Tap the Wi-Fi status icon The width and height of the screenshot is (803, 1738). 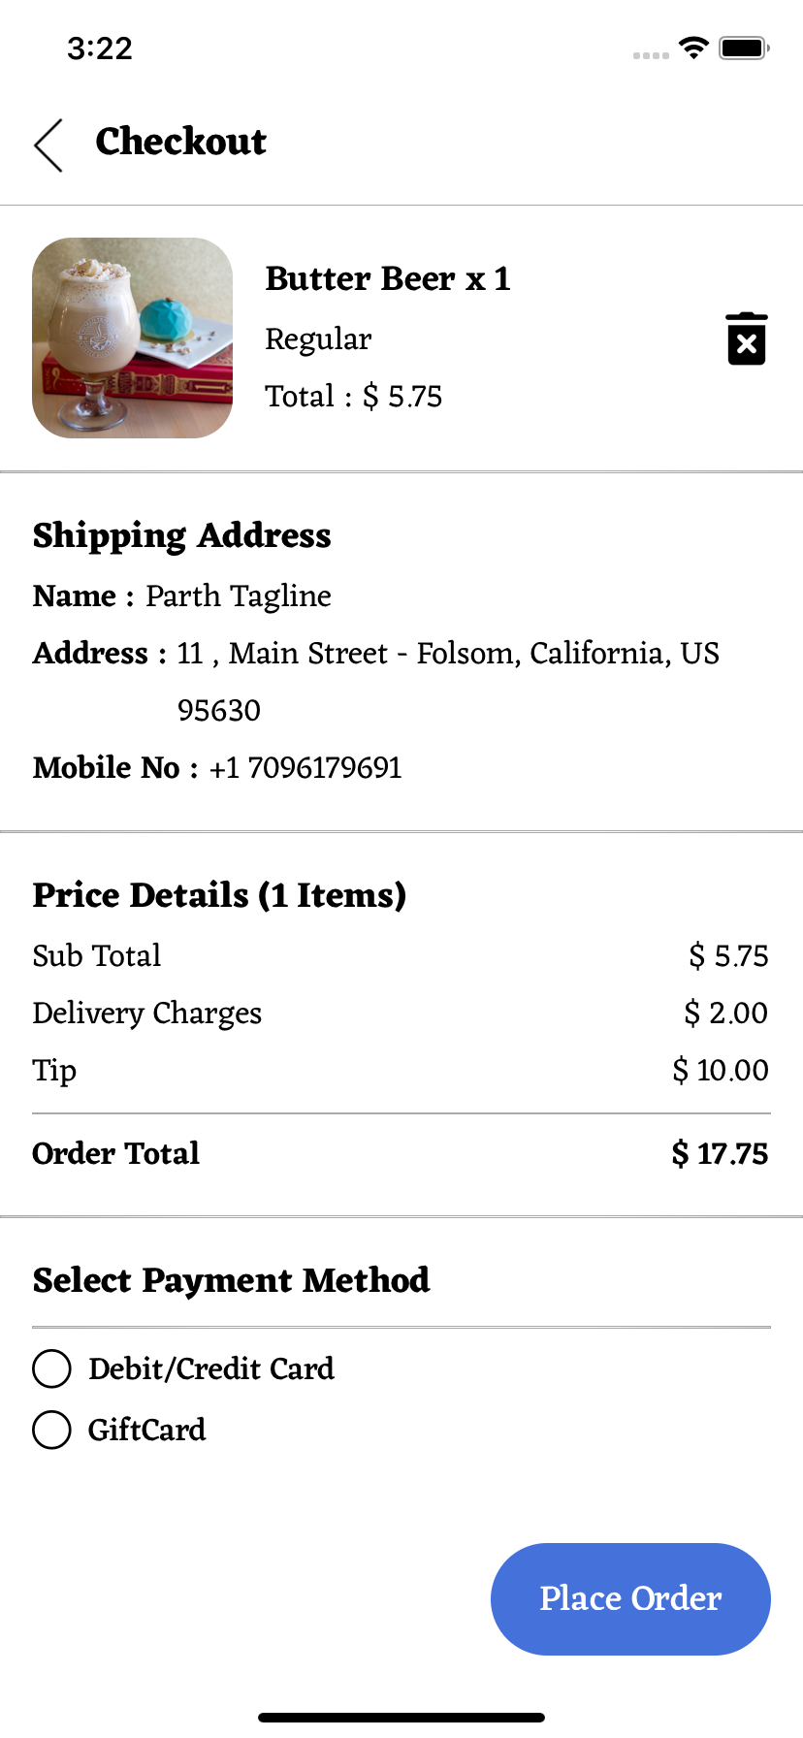pos(693,48)
